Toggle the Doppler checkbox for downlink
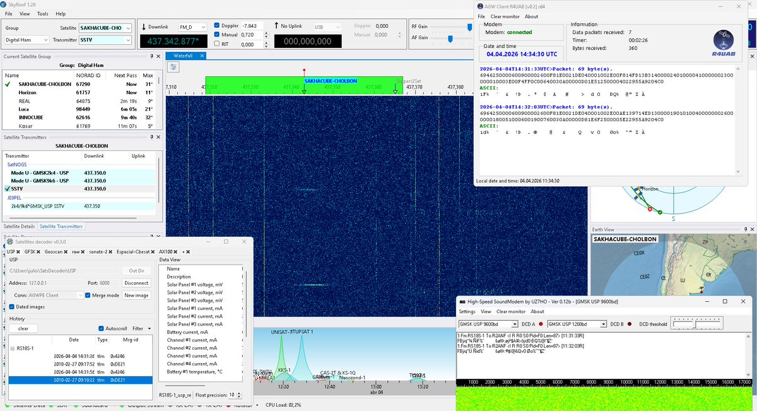Image resolution: width=757 pixels, height=411 pixels. 218,26
